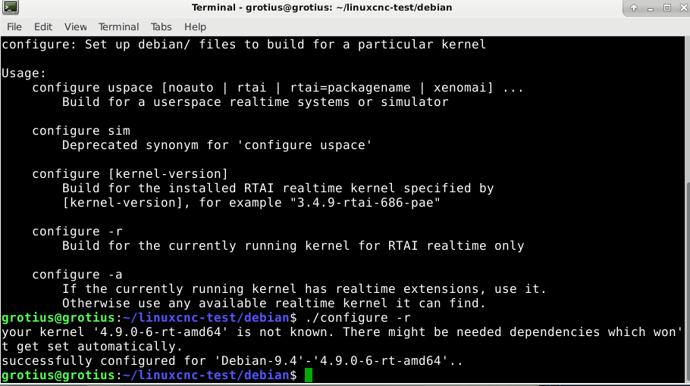Open the View menu
Viewport: 690px width, 386px height.
click(76, 26)
